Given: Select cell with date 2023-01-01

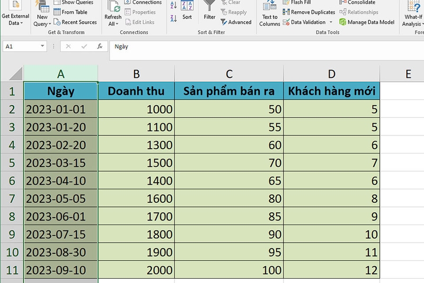Looking at the screenshot, I should 61,109.
